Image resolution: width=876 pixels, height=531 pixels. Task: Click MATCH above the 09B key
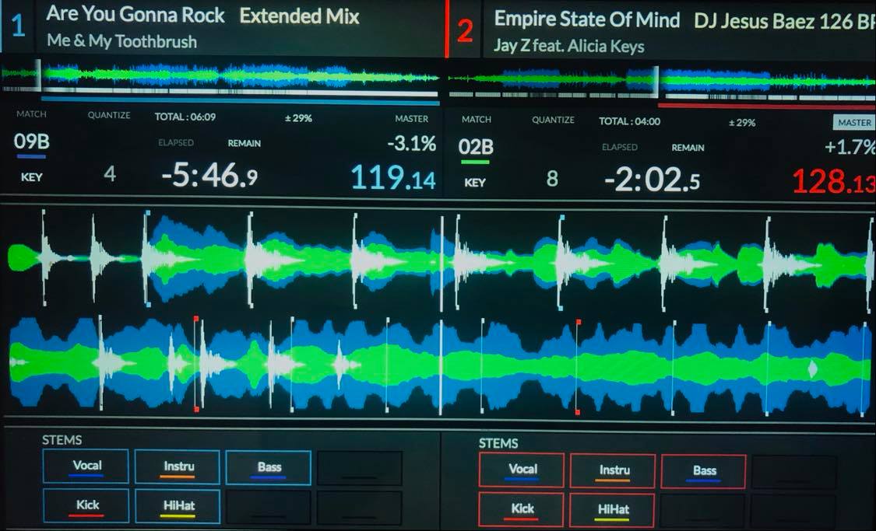coord(31,114)
